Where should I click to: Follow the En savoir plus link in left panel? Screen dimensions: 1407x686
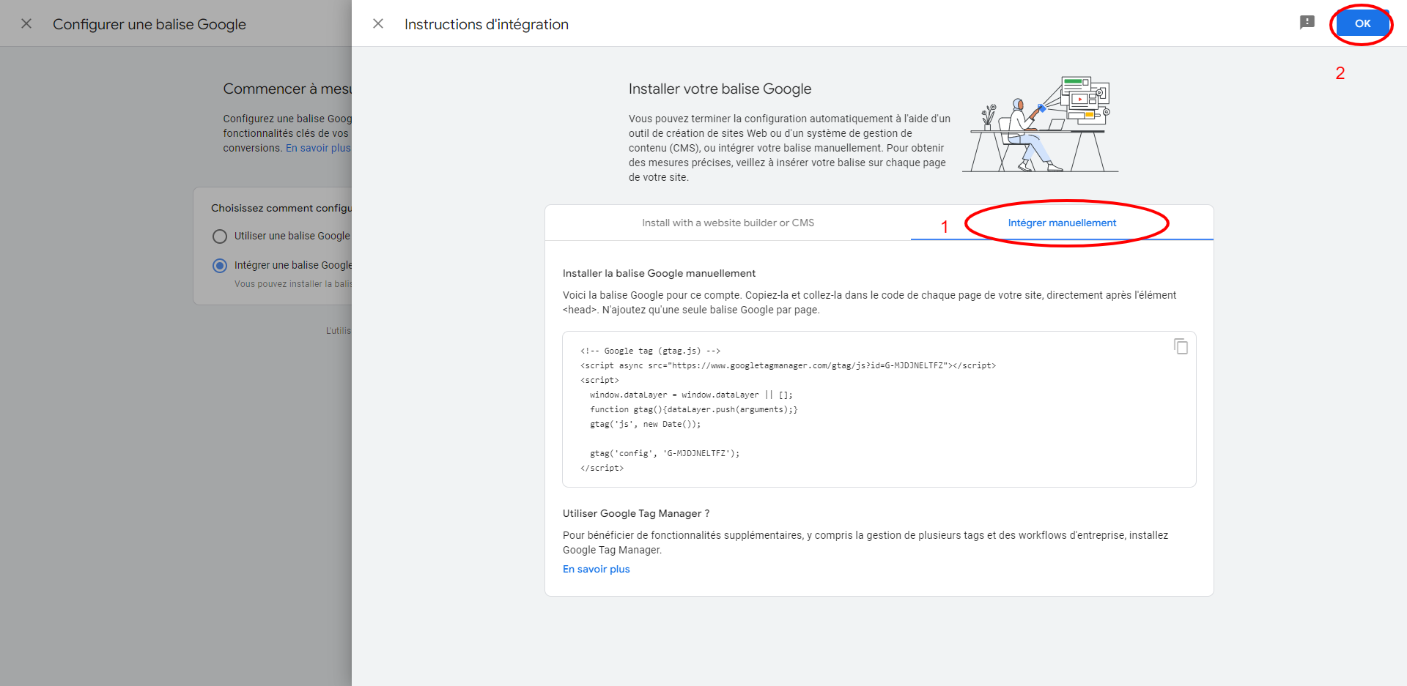coord(318,148)
